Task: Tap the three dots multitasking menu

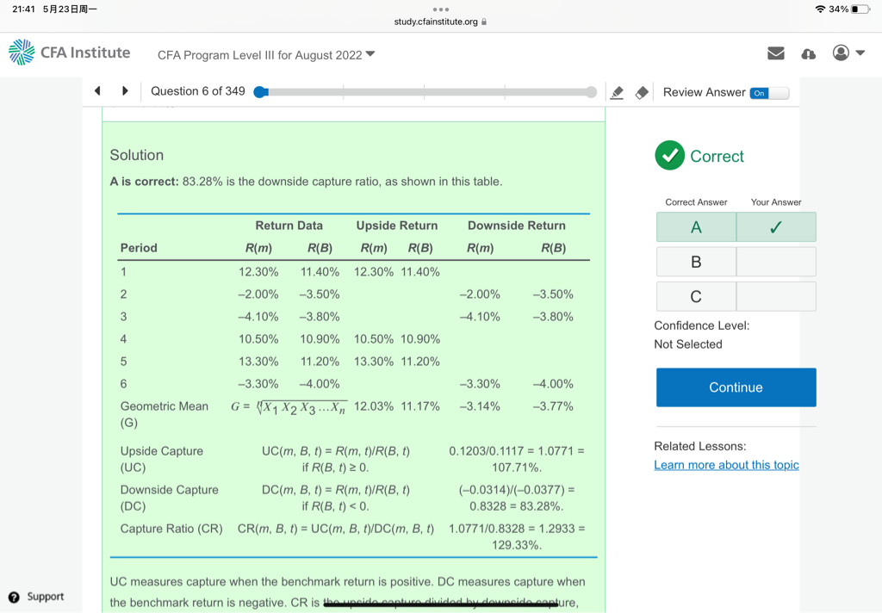Action: pos(441,9)
